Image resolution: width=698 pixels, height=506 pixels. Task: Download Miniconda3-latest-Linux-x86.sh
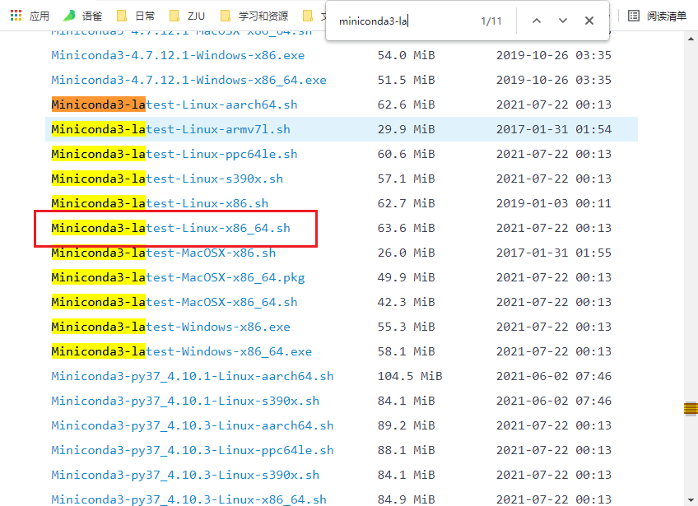click(160, 203)
